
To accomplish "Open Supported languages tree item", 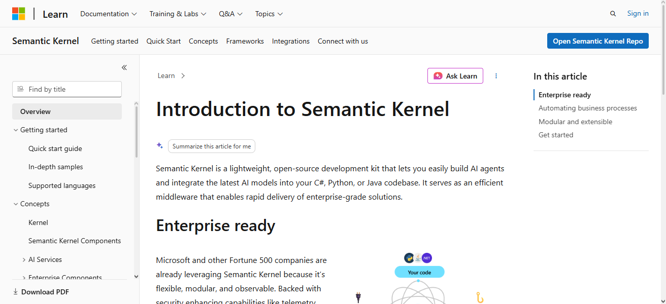I will coord(62,185).
